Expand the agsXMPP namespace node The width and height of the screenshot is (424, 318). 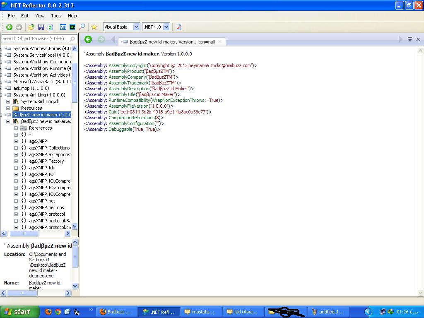click(x=16, y=142)
